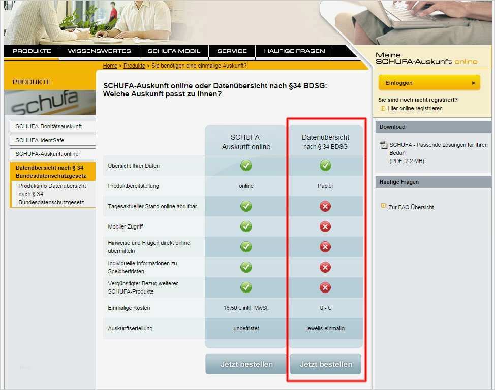Click 'Jetzt bestellen' under Datenübersicht column
Image resolution: width=495 pixels, height=390 pixels.
coord(326,364)
